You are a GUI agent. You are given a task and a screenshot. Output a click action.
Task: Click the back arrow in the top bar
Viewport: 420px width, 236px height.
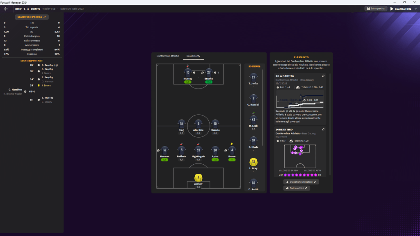[x=6, y=9]
